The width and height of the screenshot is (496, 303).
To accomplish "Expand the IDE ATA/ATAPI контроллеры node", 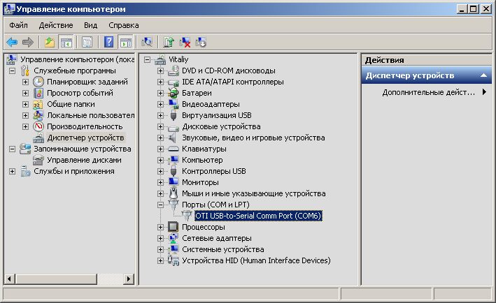I will tap(160, 82).
